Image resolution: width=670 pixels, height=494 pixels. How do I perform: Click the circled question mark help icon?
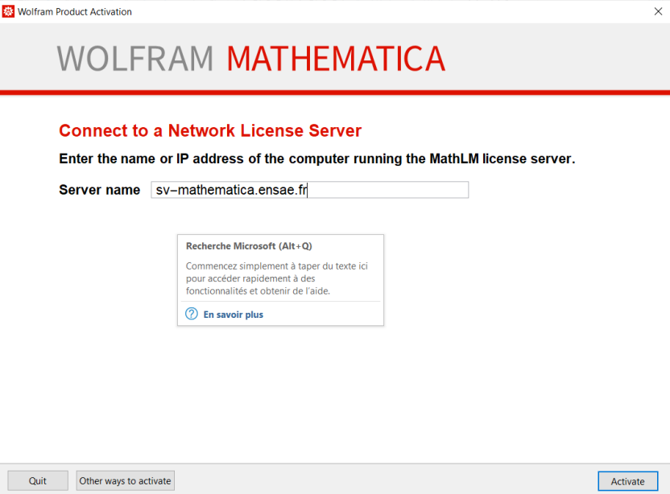(191, 314)
